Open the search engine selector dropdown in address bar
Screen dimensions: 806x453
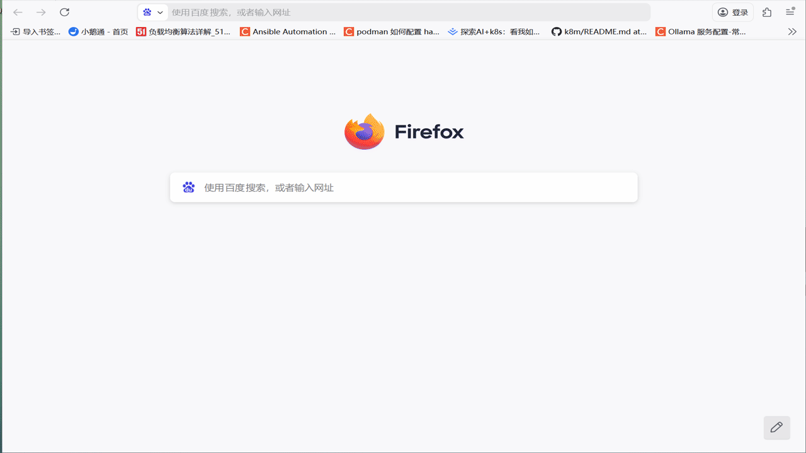[x=153, y=12]
